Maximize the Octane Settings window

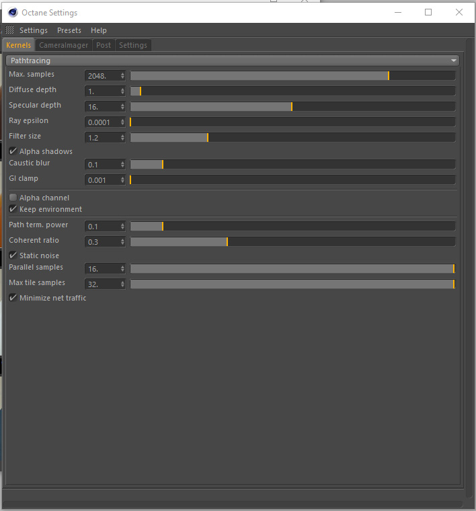tap(428, 12)
